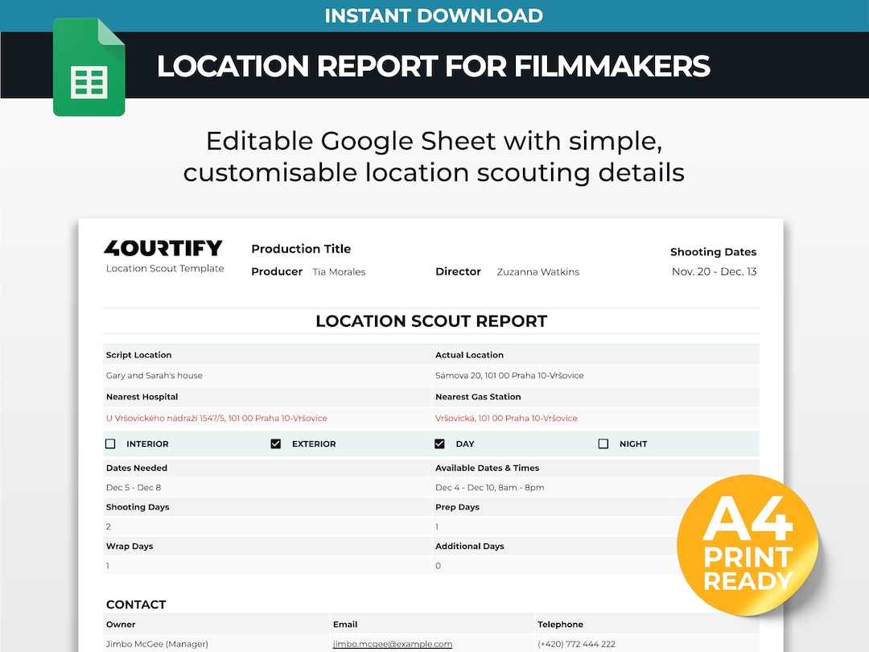The width and height of the screenshot is (869, 652).
Task: Click the Shooting Dates header icon area
Action: click(713, 251)
